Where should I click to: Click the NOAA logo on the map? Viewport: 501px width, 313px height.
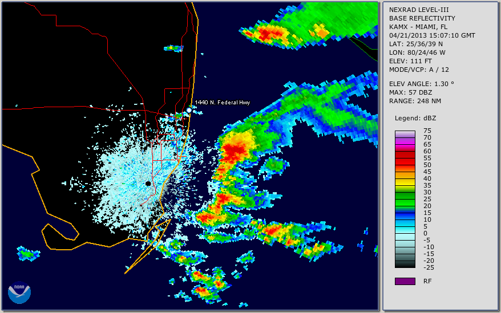click(x=19, y=292)
